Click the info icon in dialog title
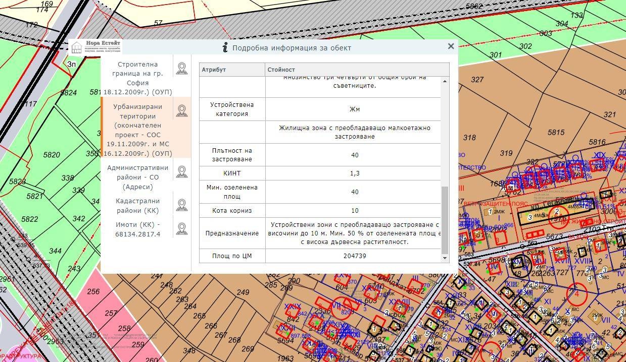This screenshot has height=362, width=626. (225, 48)
